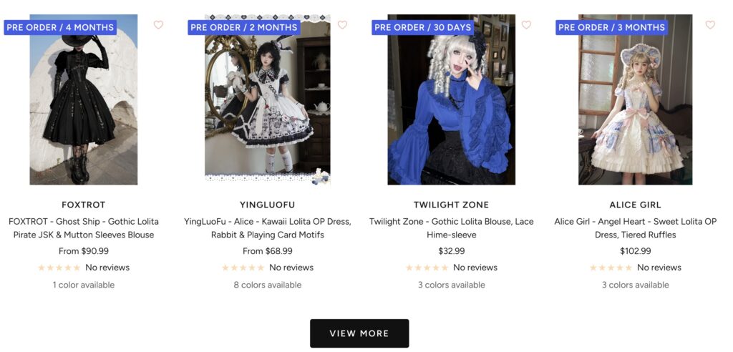The height and width of the screenshot is (352, 733).
Task: Toggle wishlist heart on YingLuoFu Alice dress
Action: 342,25
